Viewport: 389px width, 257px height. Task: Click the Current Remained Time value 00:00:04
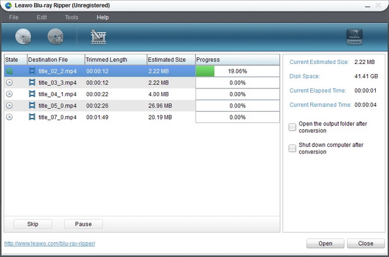pos(366,105)
